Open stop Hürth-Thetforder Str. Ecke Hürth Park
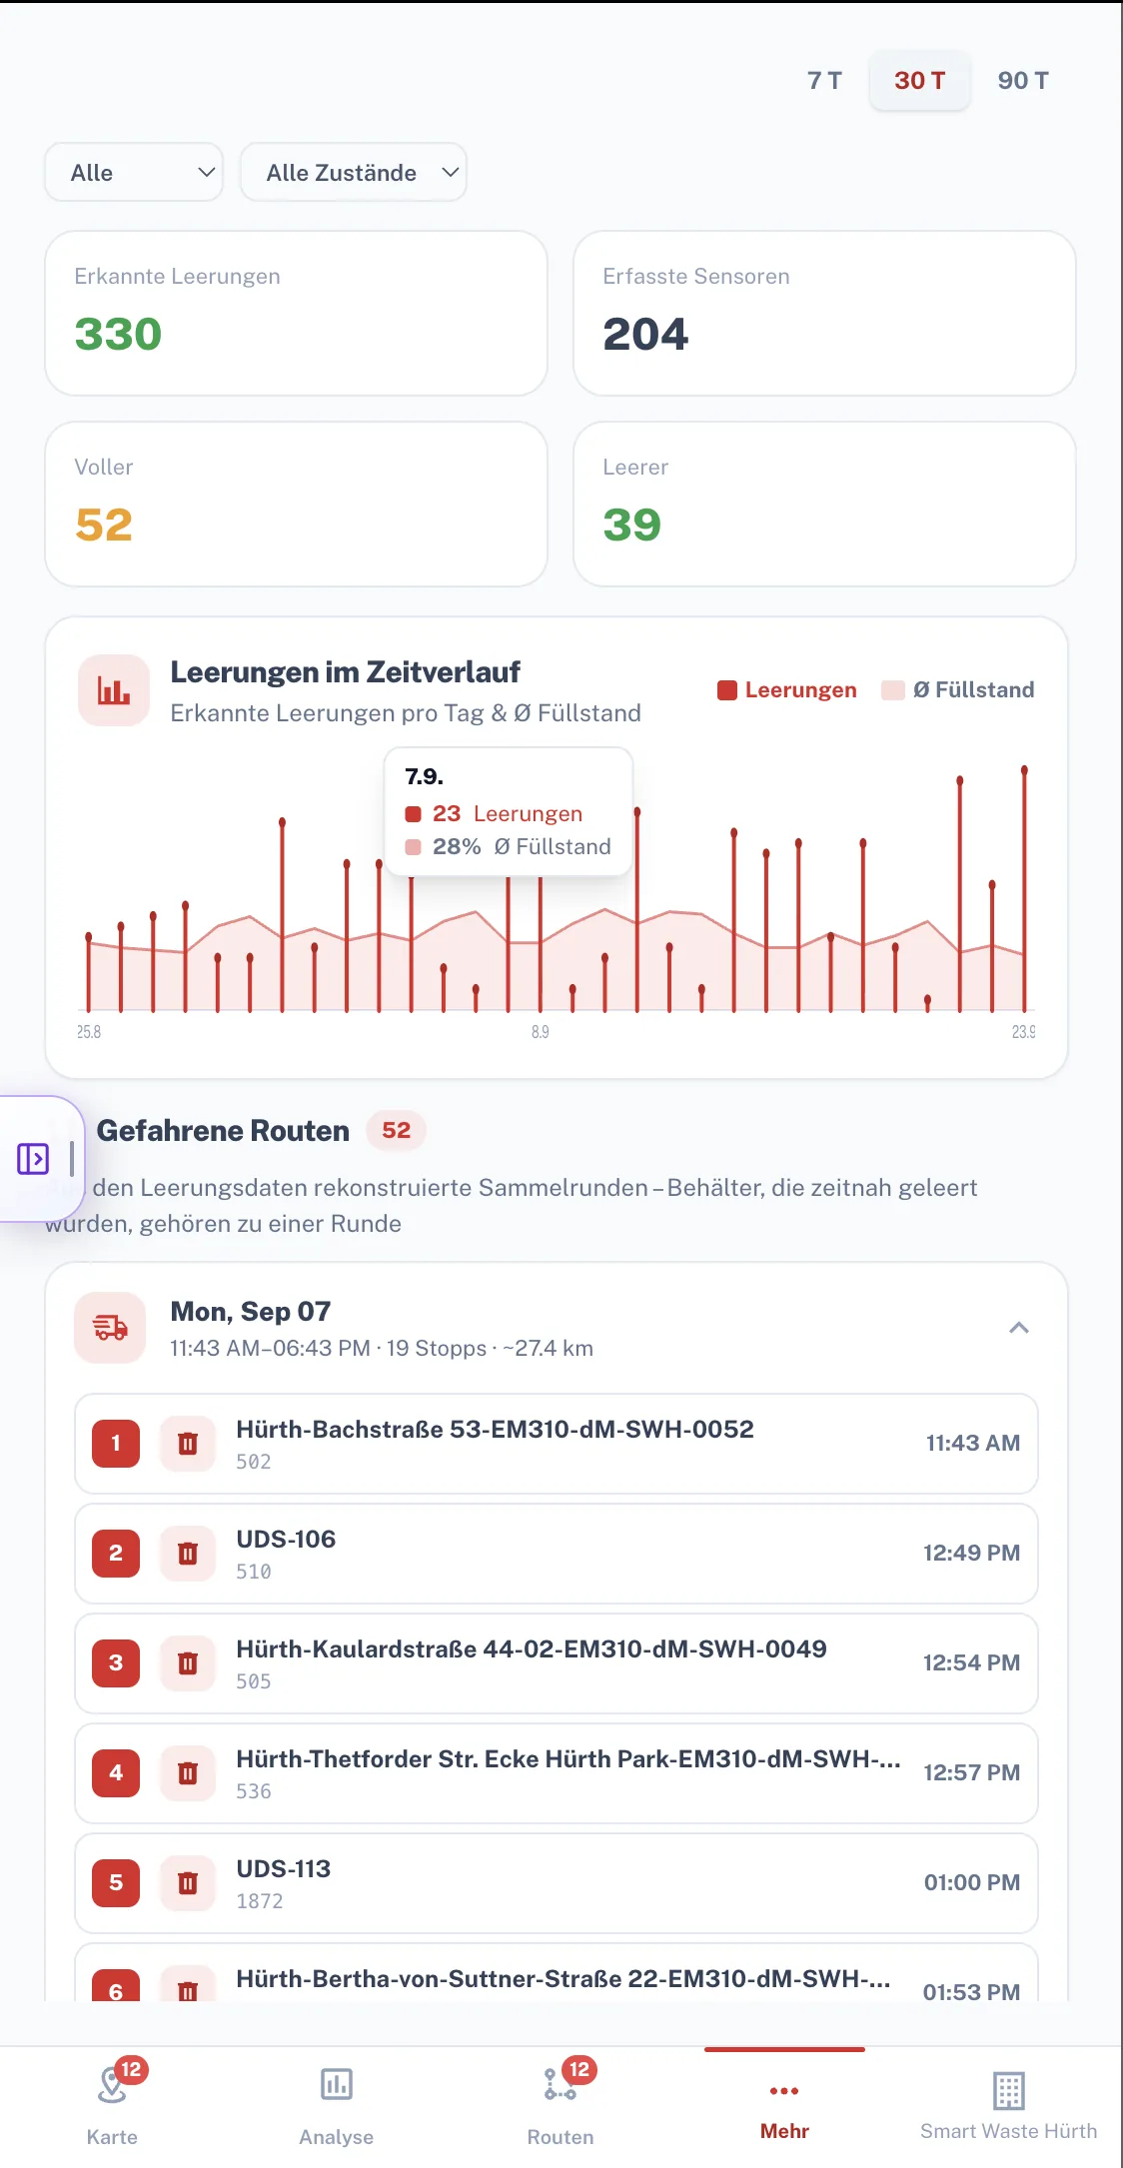 point(557,1773)
